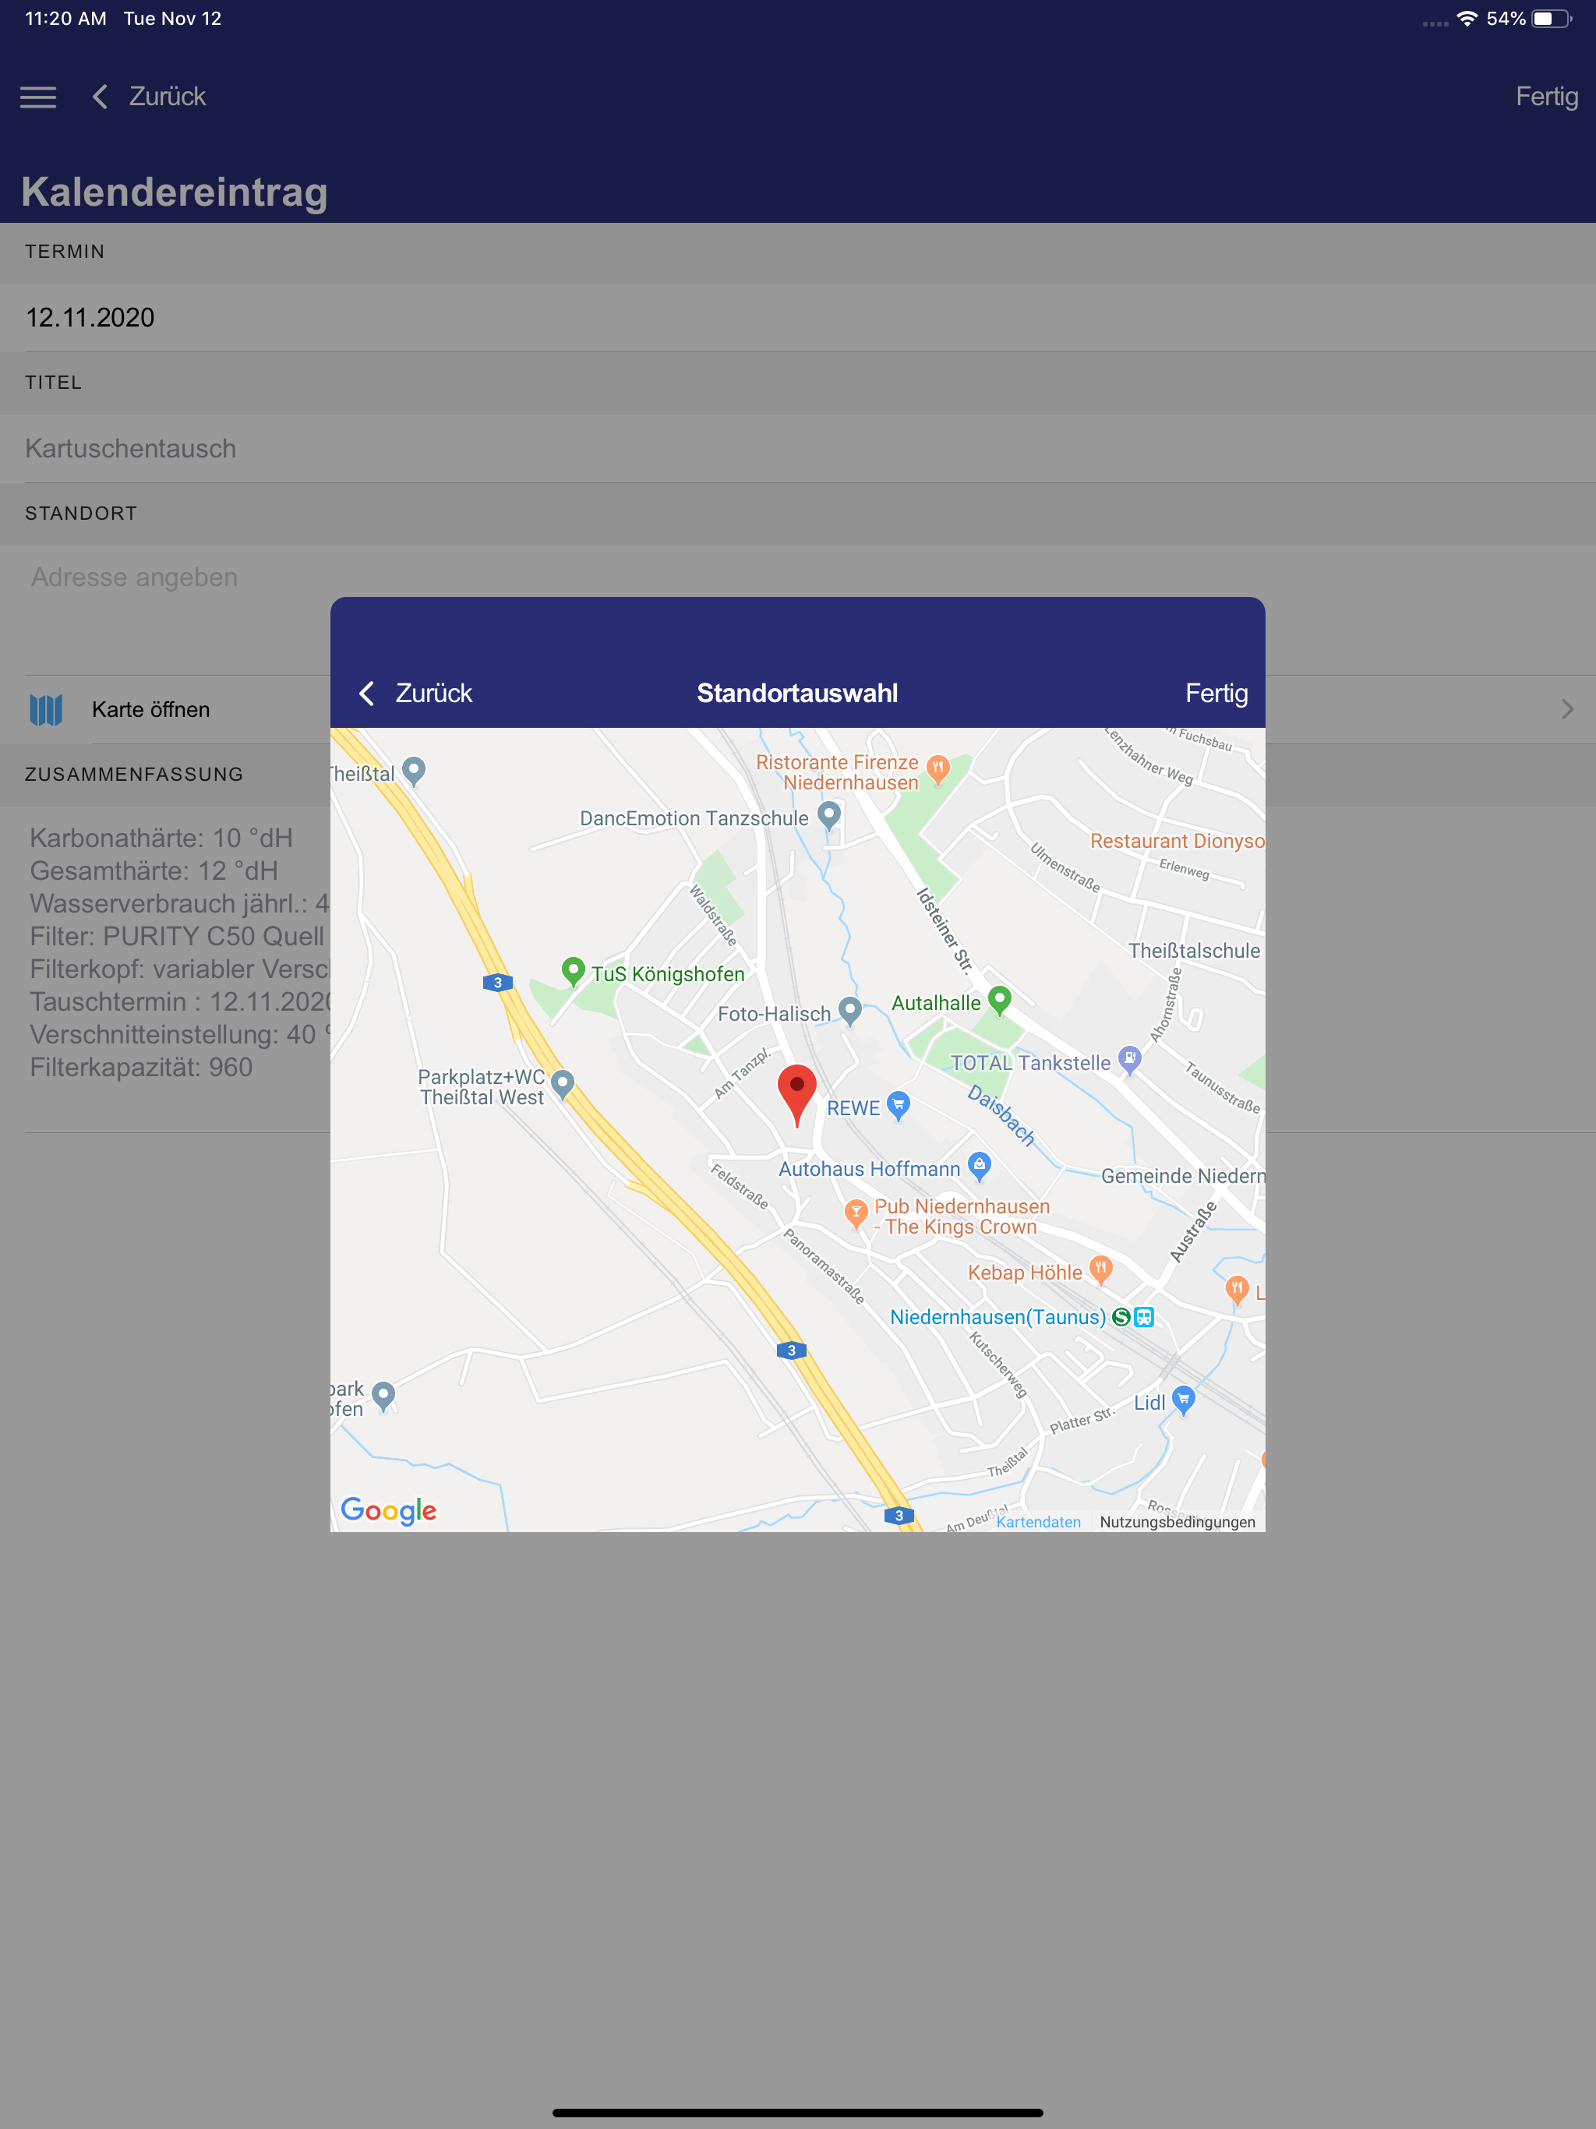Click Daisbach label on map
The height and width of the screenshot is (2129, 1596).
[1001, 1115]
